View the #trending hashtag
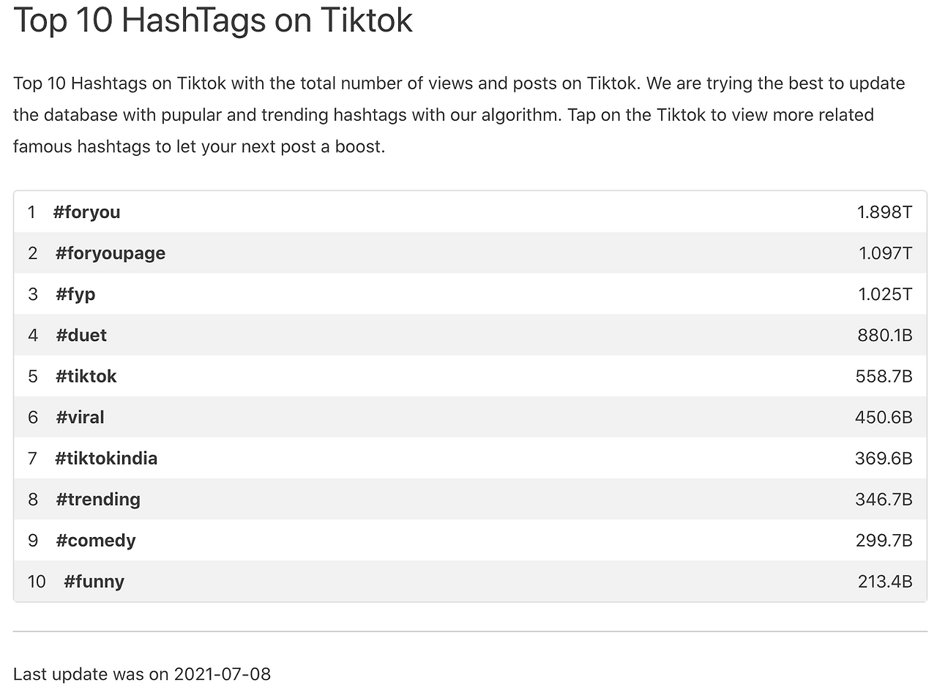Image resolution: width=937 pixels, height=693 pixels. pos(98,499)
